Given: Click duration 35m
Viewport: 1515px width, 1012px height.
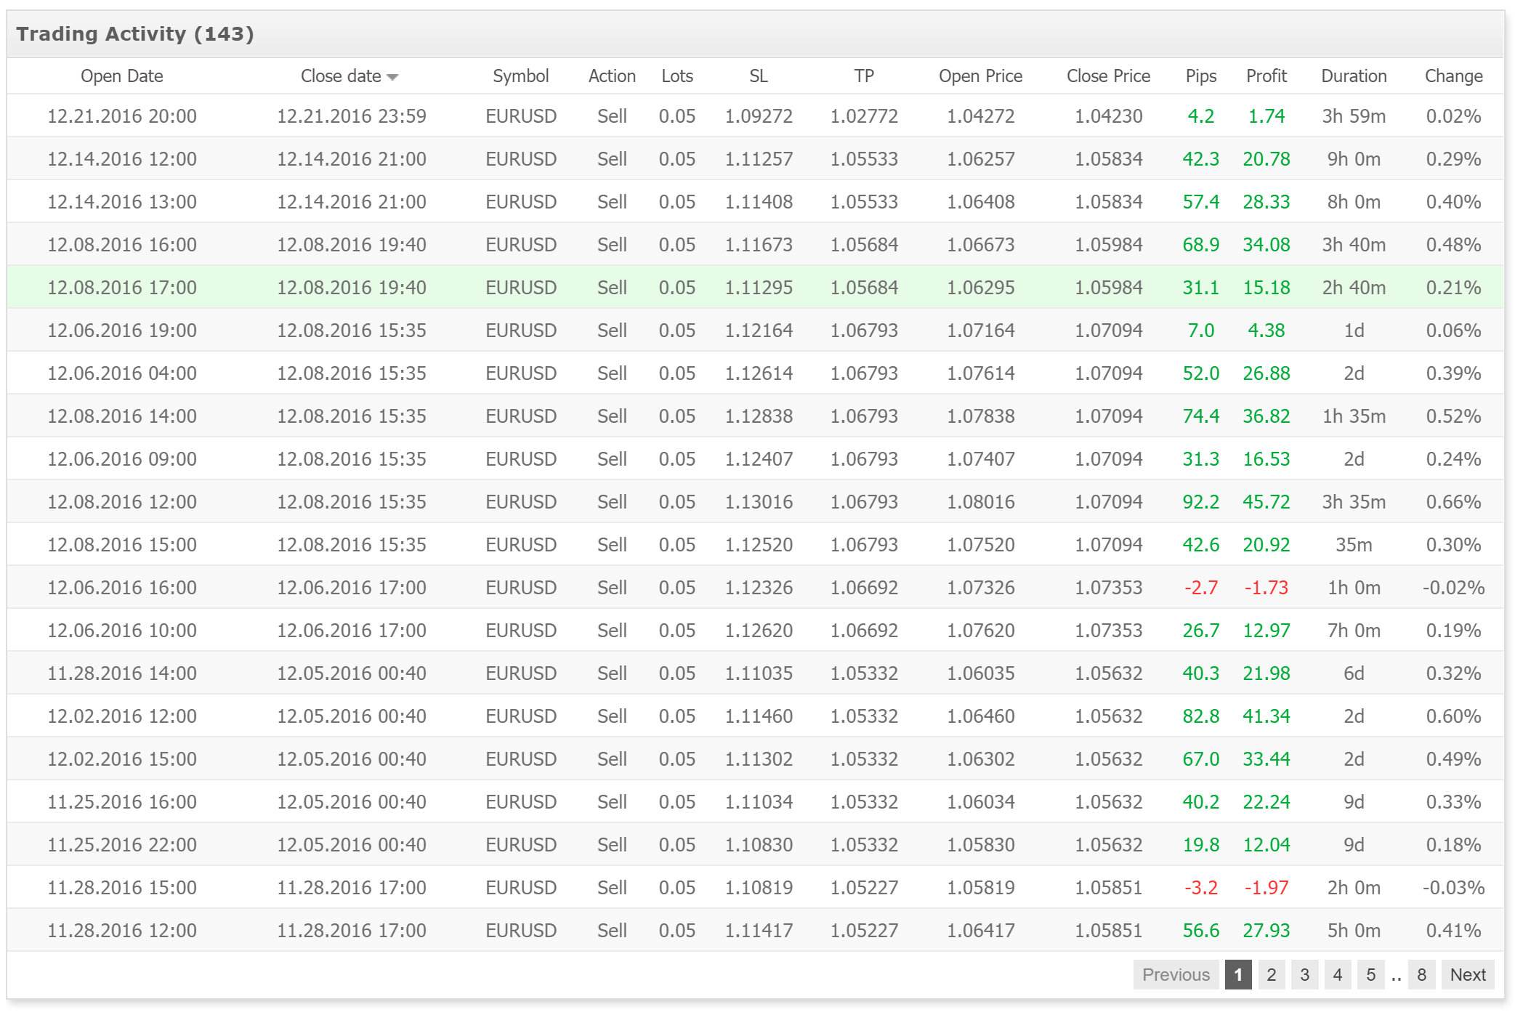Looking at the screenshot, I should (x=1354, y=545).
